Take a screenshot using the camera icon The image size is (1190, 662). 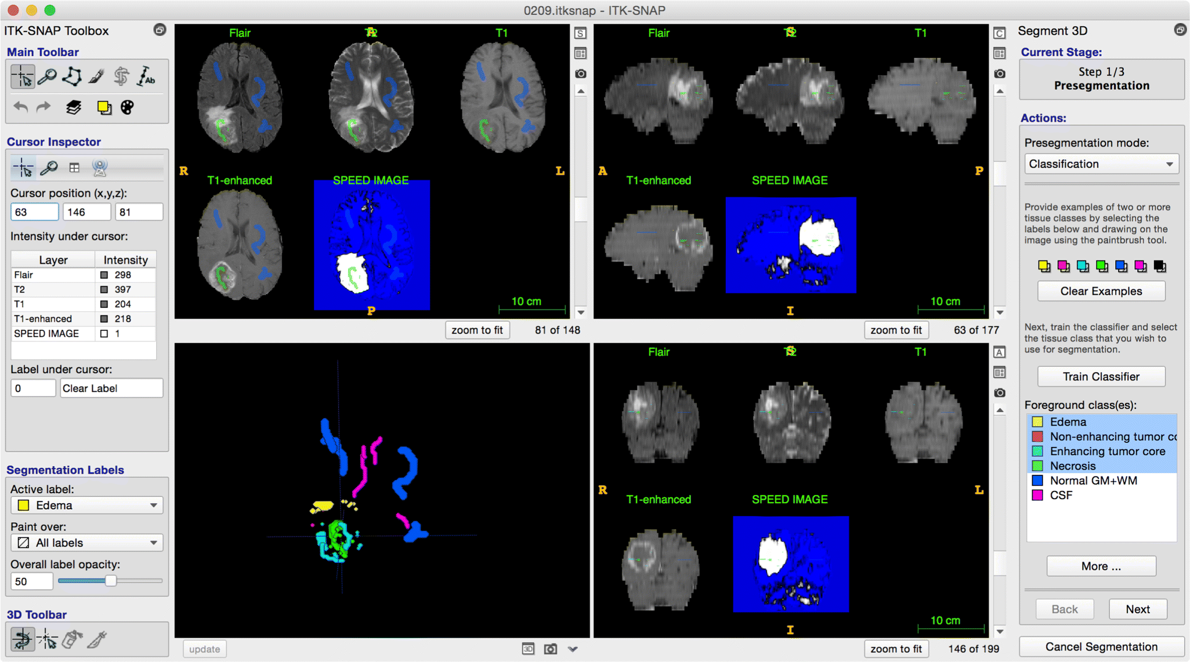click(x=580, y=74)
